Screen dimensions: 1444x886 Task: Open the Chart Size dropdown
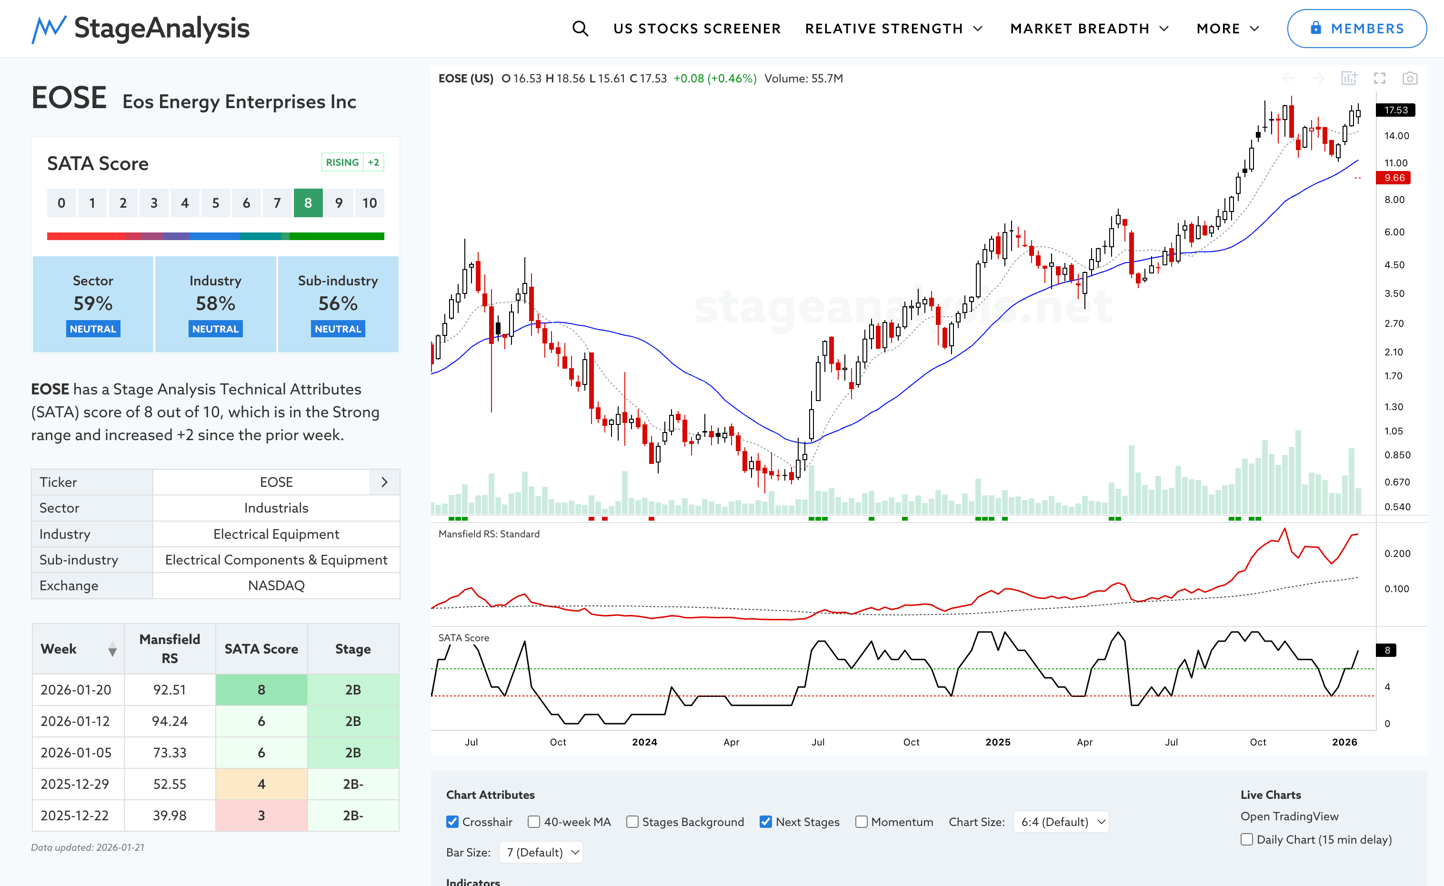[1061, 822]
